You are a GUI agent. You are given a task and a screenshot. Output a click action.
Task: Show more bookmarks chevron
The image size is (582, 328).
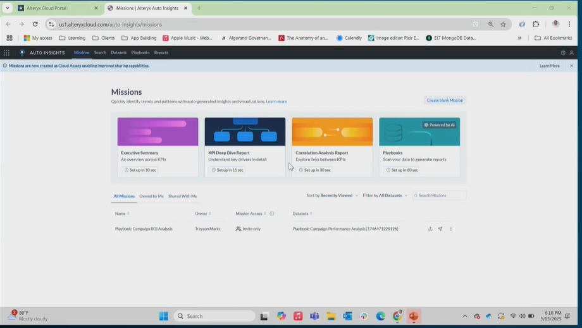pos(519,38)
